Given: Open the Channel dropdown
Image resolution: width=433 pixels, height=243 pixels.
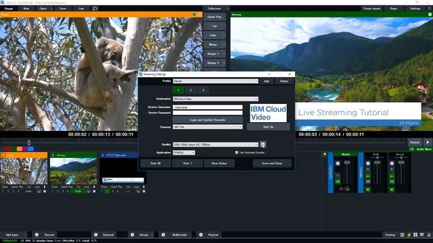Looking at the screenshot, I should (x=208, y=127).
